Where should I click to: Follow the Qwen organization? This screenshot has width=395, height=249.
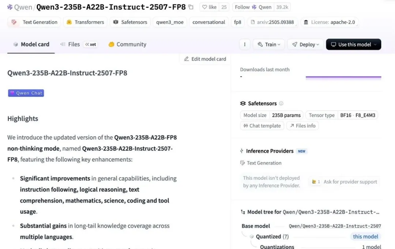[253, 7]
